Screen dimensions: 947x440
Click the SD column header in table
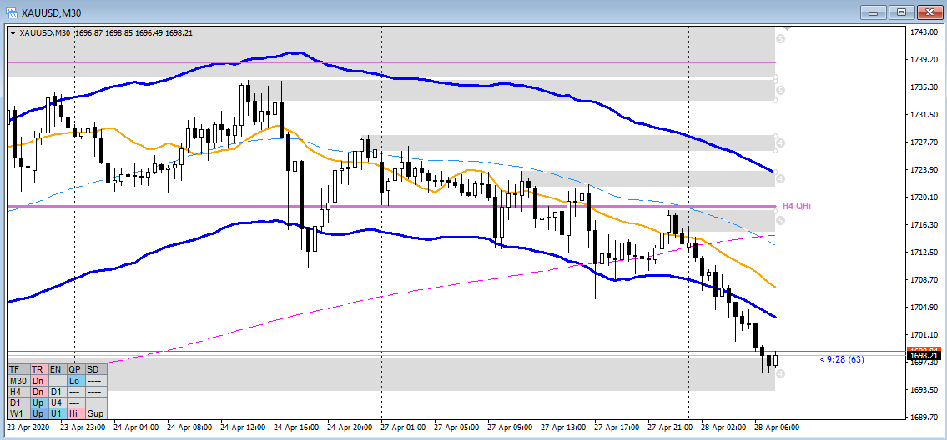coord(93,368)
